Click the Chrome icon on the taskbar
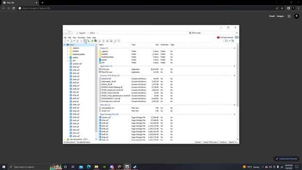This screenshot has width=302, height=170. point(119,167)
